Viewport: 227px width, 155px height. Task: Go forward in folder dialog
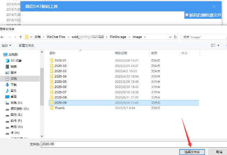click(x=9, y=37)
